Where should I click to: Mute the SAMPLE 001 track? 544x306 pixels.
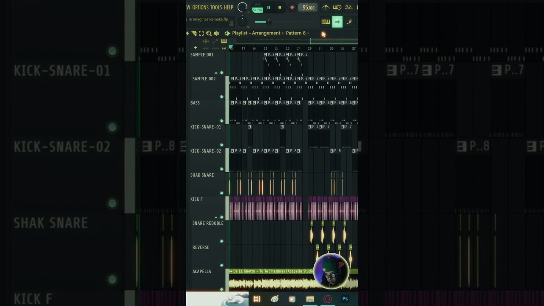pyautogui.click(x=221, y=73)
